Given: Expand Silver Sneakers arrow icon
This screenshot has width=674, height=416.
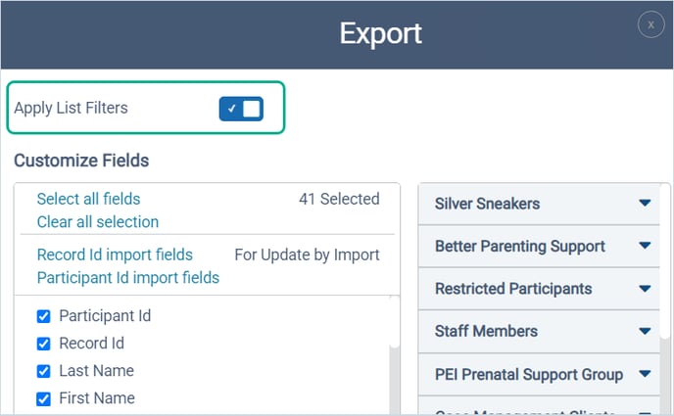Looking at the screenshot, I should click(645, 204).
